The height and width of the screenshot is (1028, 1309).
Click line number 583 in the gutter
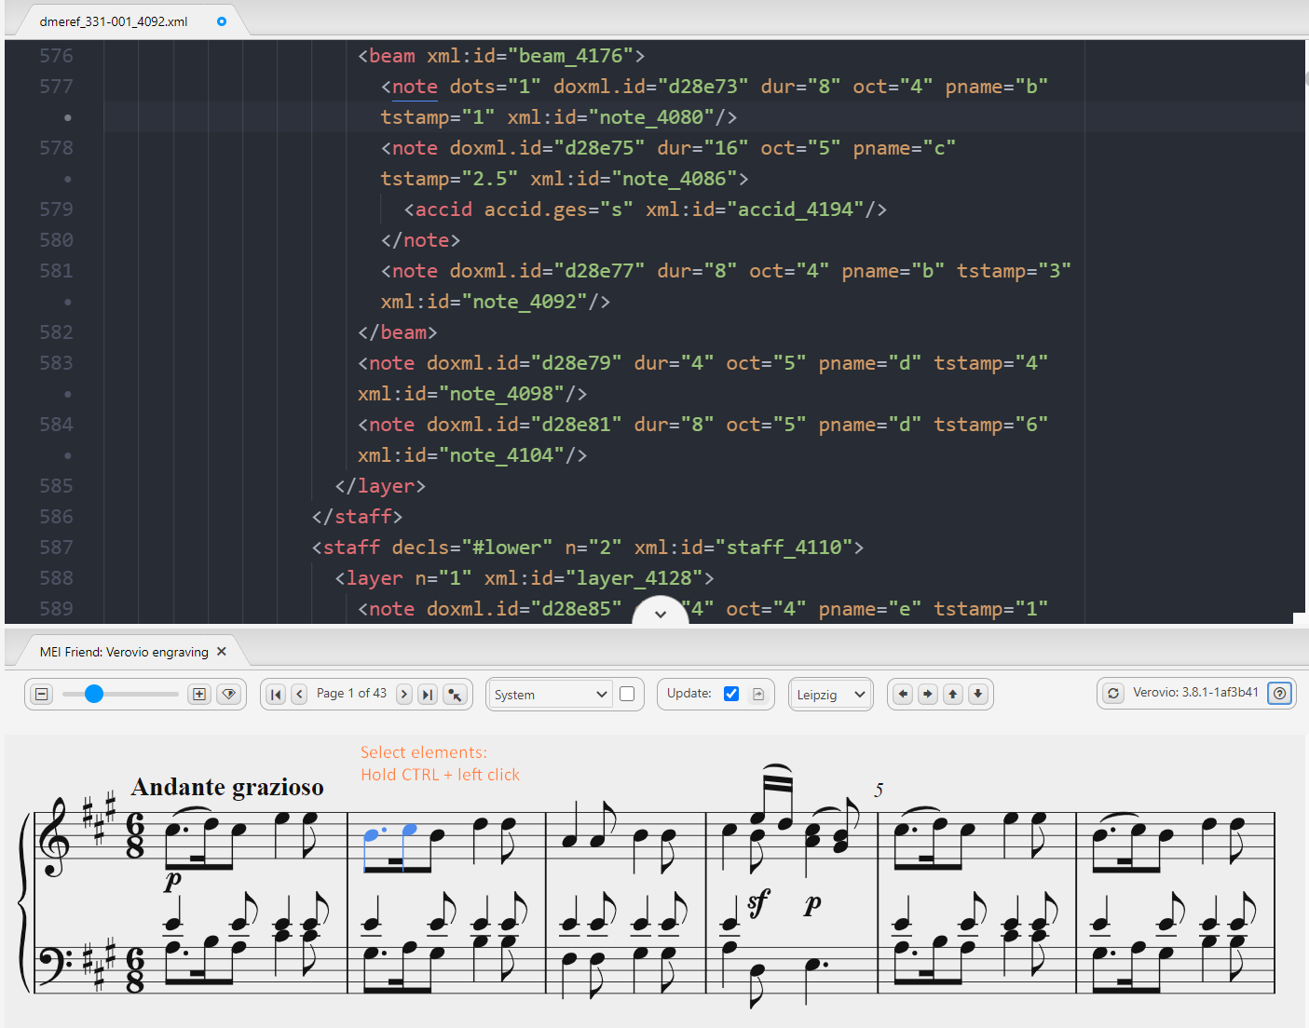56,363
